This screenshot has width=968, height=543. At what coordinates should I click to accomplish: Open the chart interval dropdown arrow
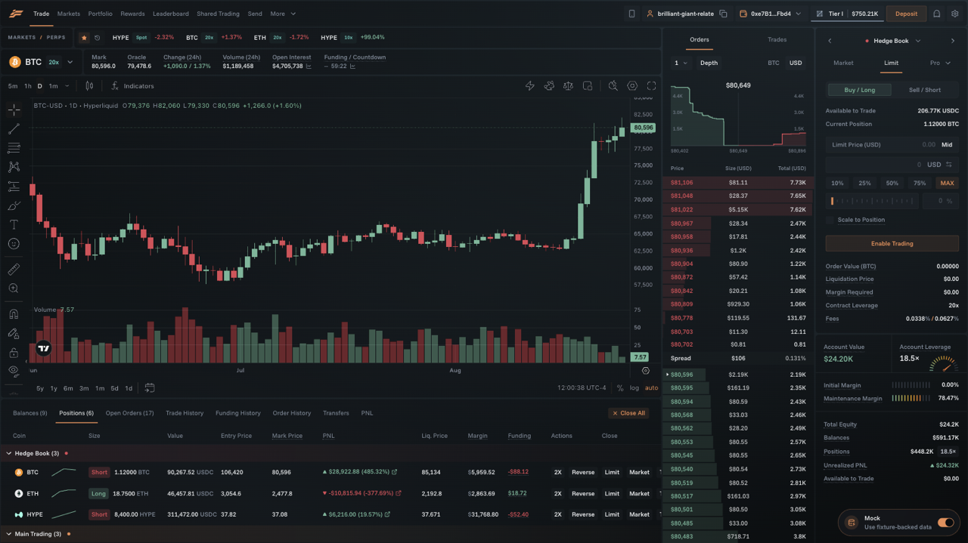[67, 86]
